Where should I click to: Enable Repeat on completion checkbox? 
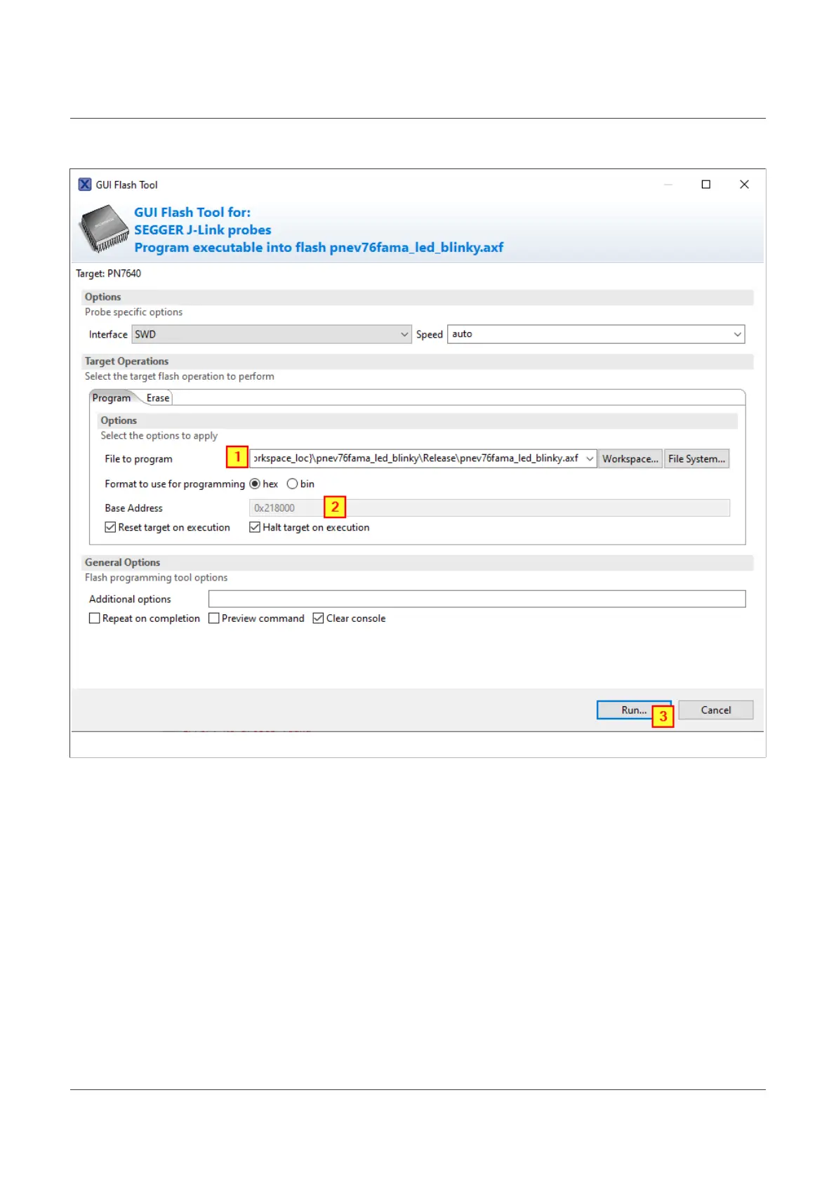(95, 618)
